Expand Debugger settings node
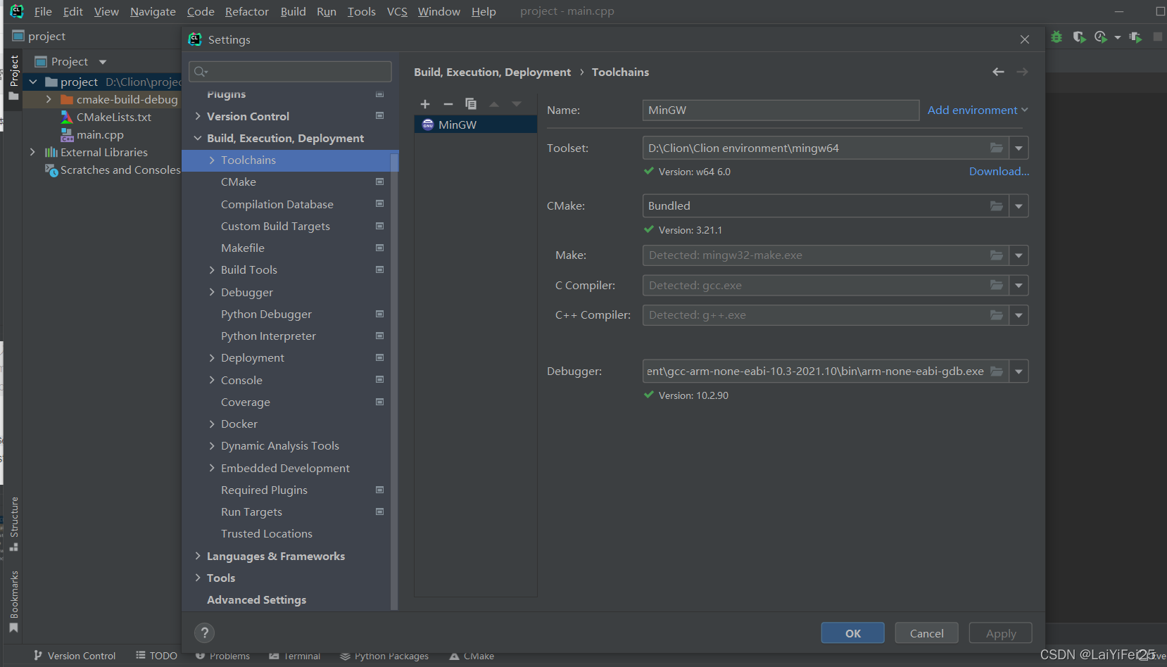 point(212,292)
